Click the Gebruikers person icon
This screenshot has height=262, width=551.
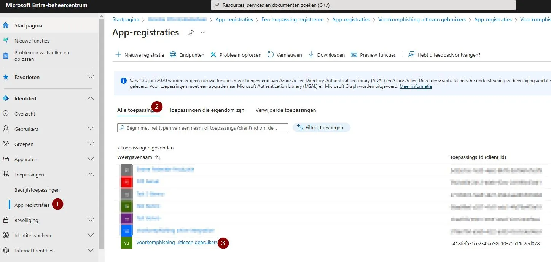point(6,129)
